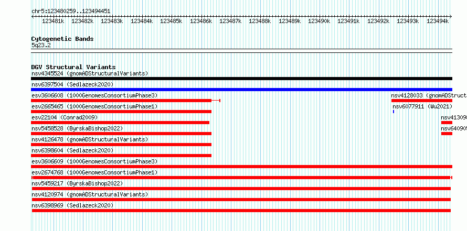Click the red nsv4126478 variant bar
The image size is (467, 231).
click(121, 145)
